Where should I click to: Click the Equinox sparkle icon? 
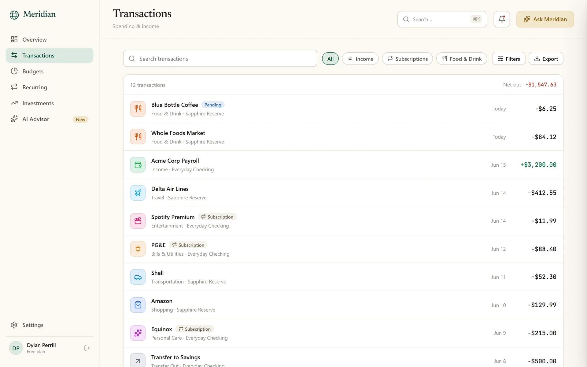[138, 333]
